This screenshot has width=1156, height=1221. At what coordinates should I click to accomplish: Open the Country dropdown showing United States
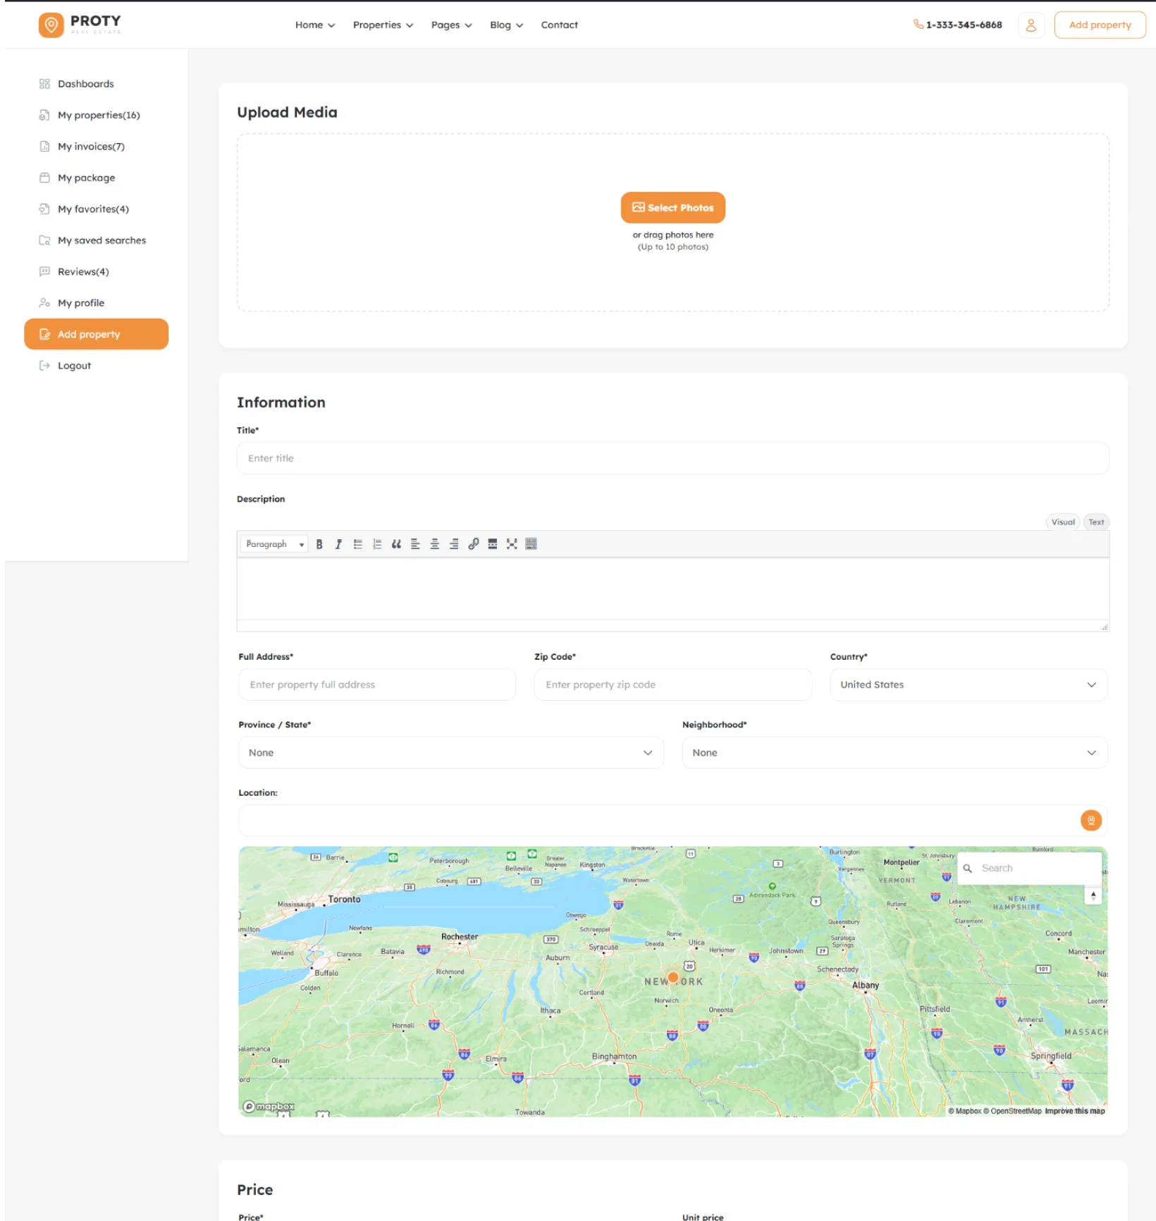pos(968,685)
